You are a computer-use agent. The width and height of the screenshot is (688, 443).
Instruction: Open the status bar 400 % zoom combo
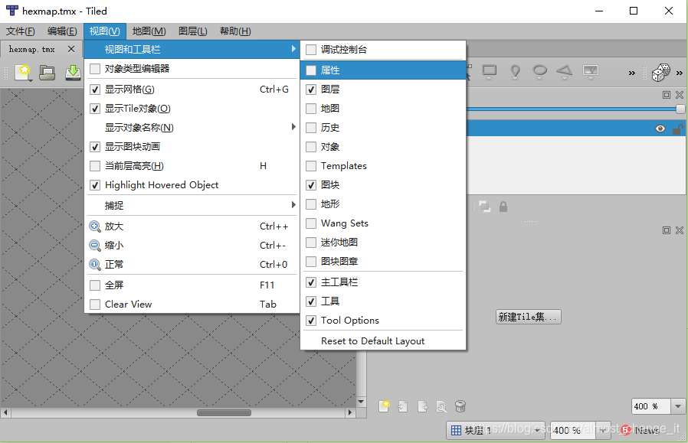click(604, 430)
